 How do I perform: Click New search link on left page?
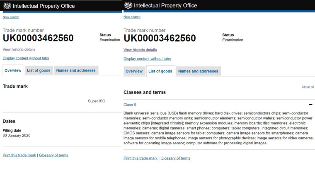(x=11, y=17)
